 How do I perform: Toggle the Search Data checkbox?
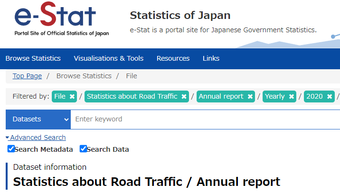pyautogui.click(x=83, y=149)
